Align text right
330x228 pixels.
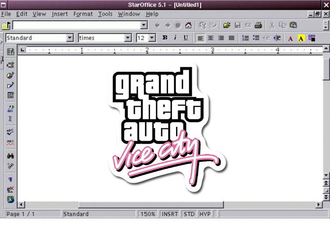(221, 38)
